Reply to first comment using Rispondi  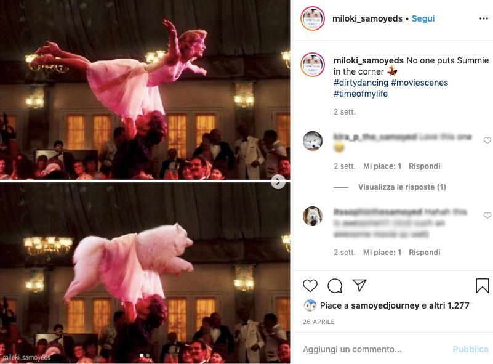tap(424, 166)
